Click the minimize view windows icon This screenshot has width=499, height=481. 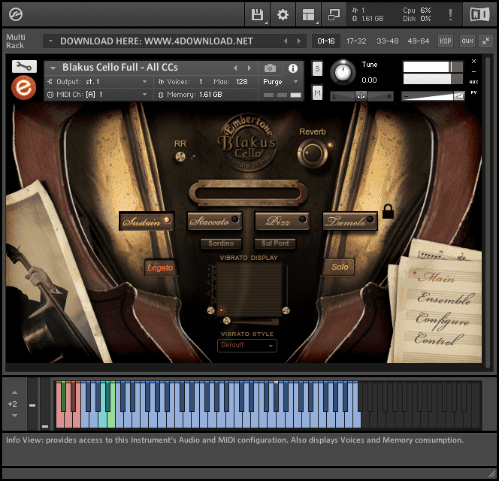click(334, 14)
